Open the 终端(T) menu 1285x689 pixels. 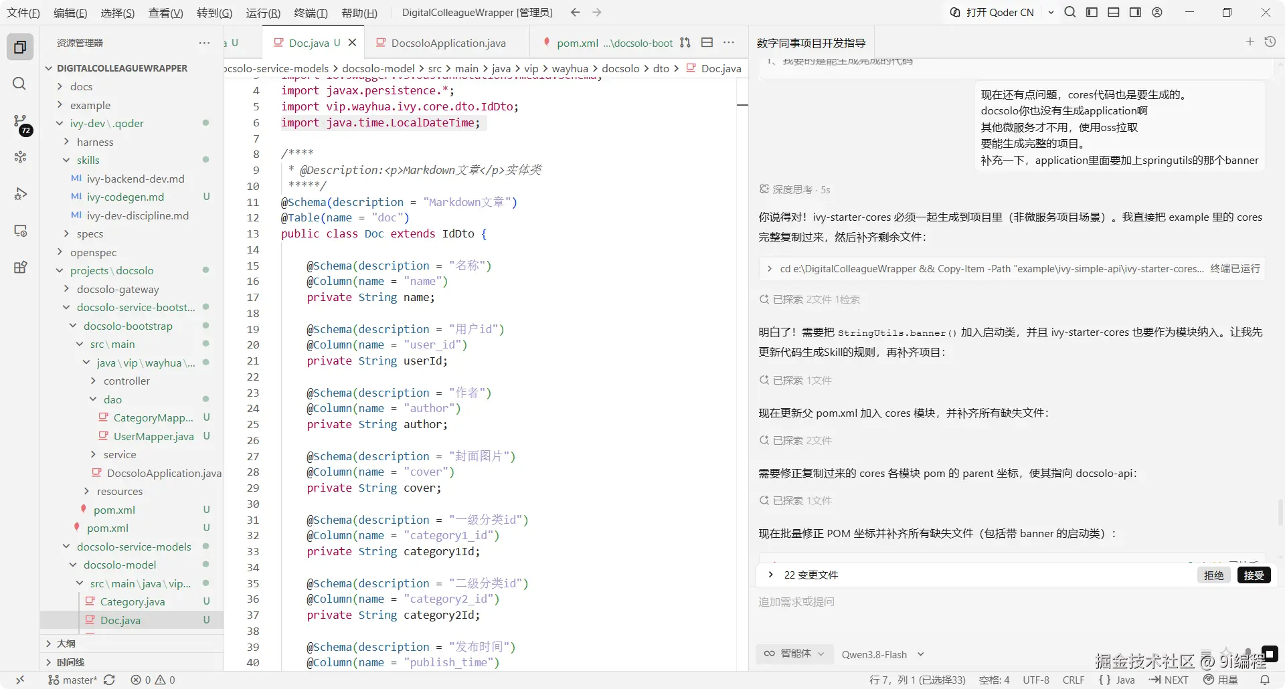tap(311, 13)
